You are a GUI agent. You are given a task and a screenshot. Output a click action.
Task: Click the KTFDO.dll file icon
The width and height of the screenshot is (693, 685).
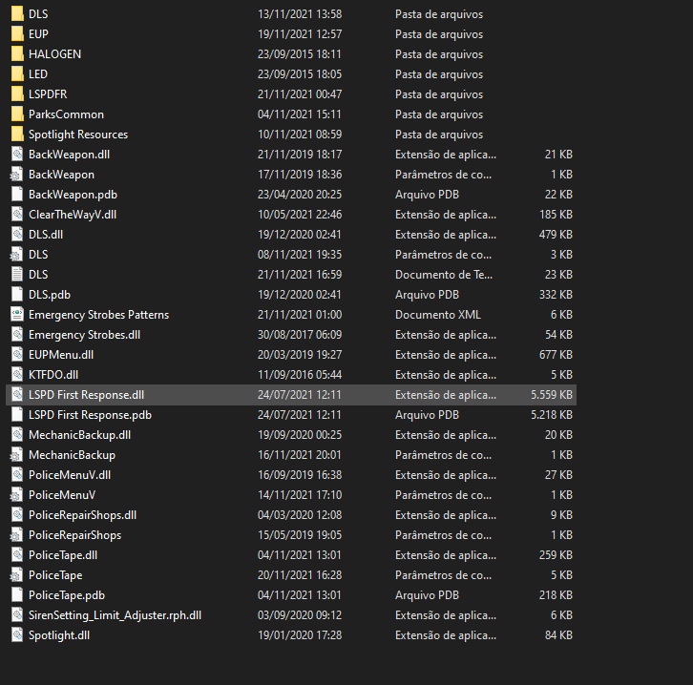(x=17, y=375)
